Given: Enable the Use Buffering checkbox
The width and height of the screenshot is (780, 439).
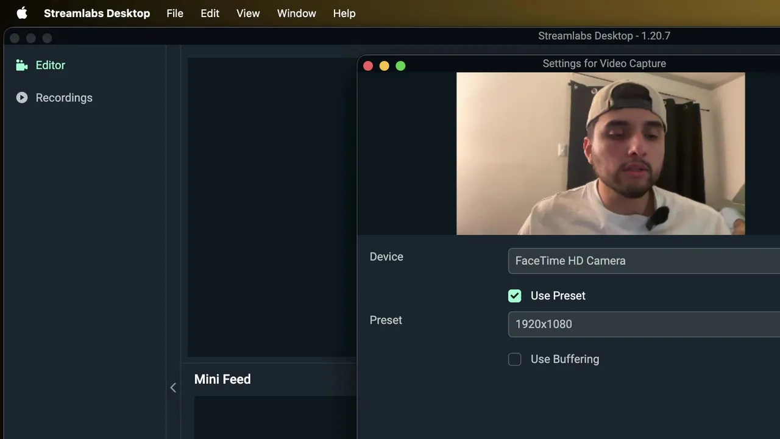Looking at the screenshot, I should pyautogui.click(x=515, y=359).
